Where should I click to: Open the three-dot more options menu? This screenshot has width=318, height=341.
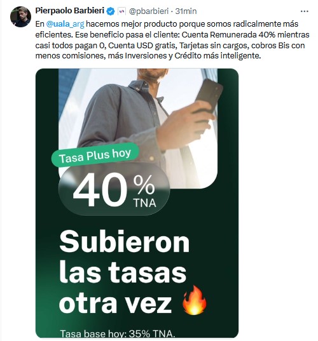[x=304, y=11]
